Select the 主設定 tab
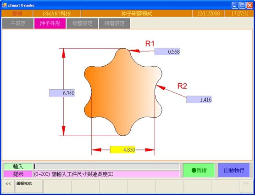The height and width of the screenshot is (195, 255). pos(18,23)
